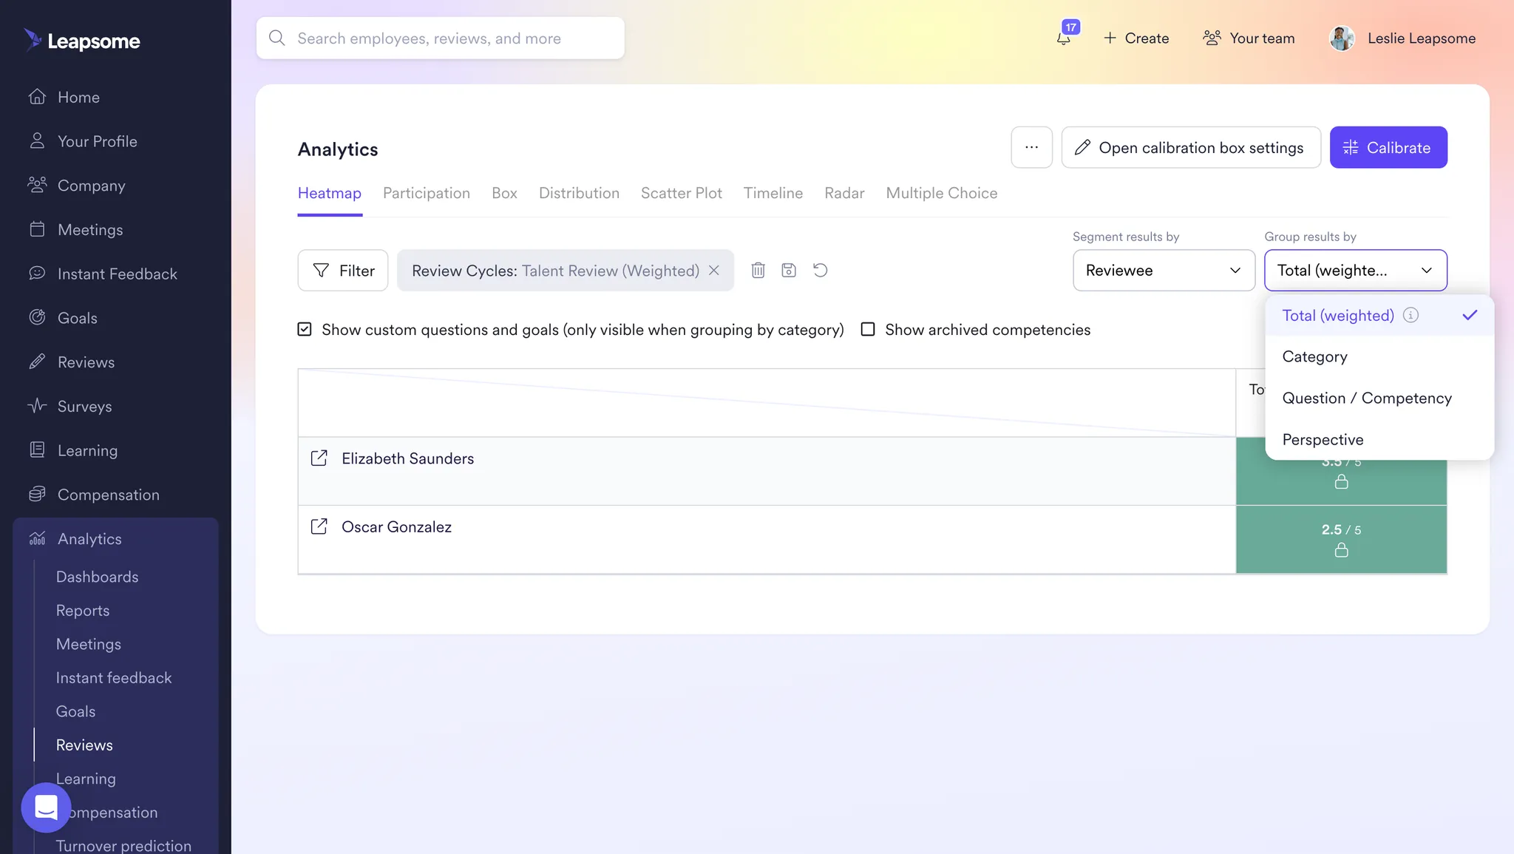Click Oscar Gonzalez's green score cell
The image size is (1514, 854).
[x=1340, y=539]
